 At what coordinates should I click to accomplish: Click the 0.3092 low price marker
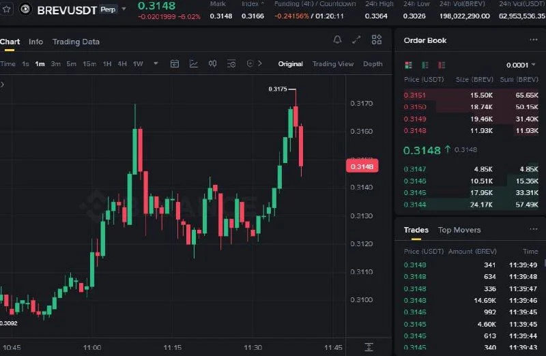9,323
